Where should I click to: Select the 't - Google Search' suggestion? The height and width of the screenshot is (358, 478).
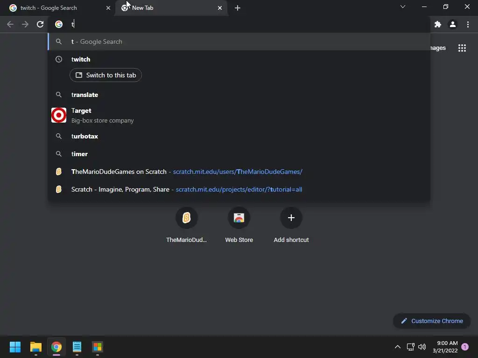239,41
